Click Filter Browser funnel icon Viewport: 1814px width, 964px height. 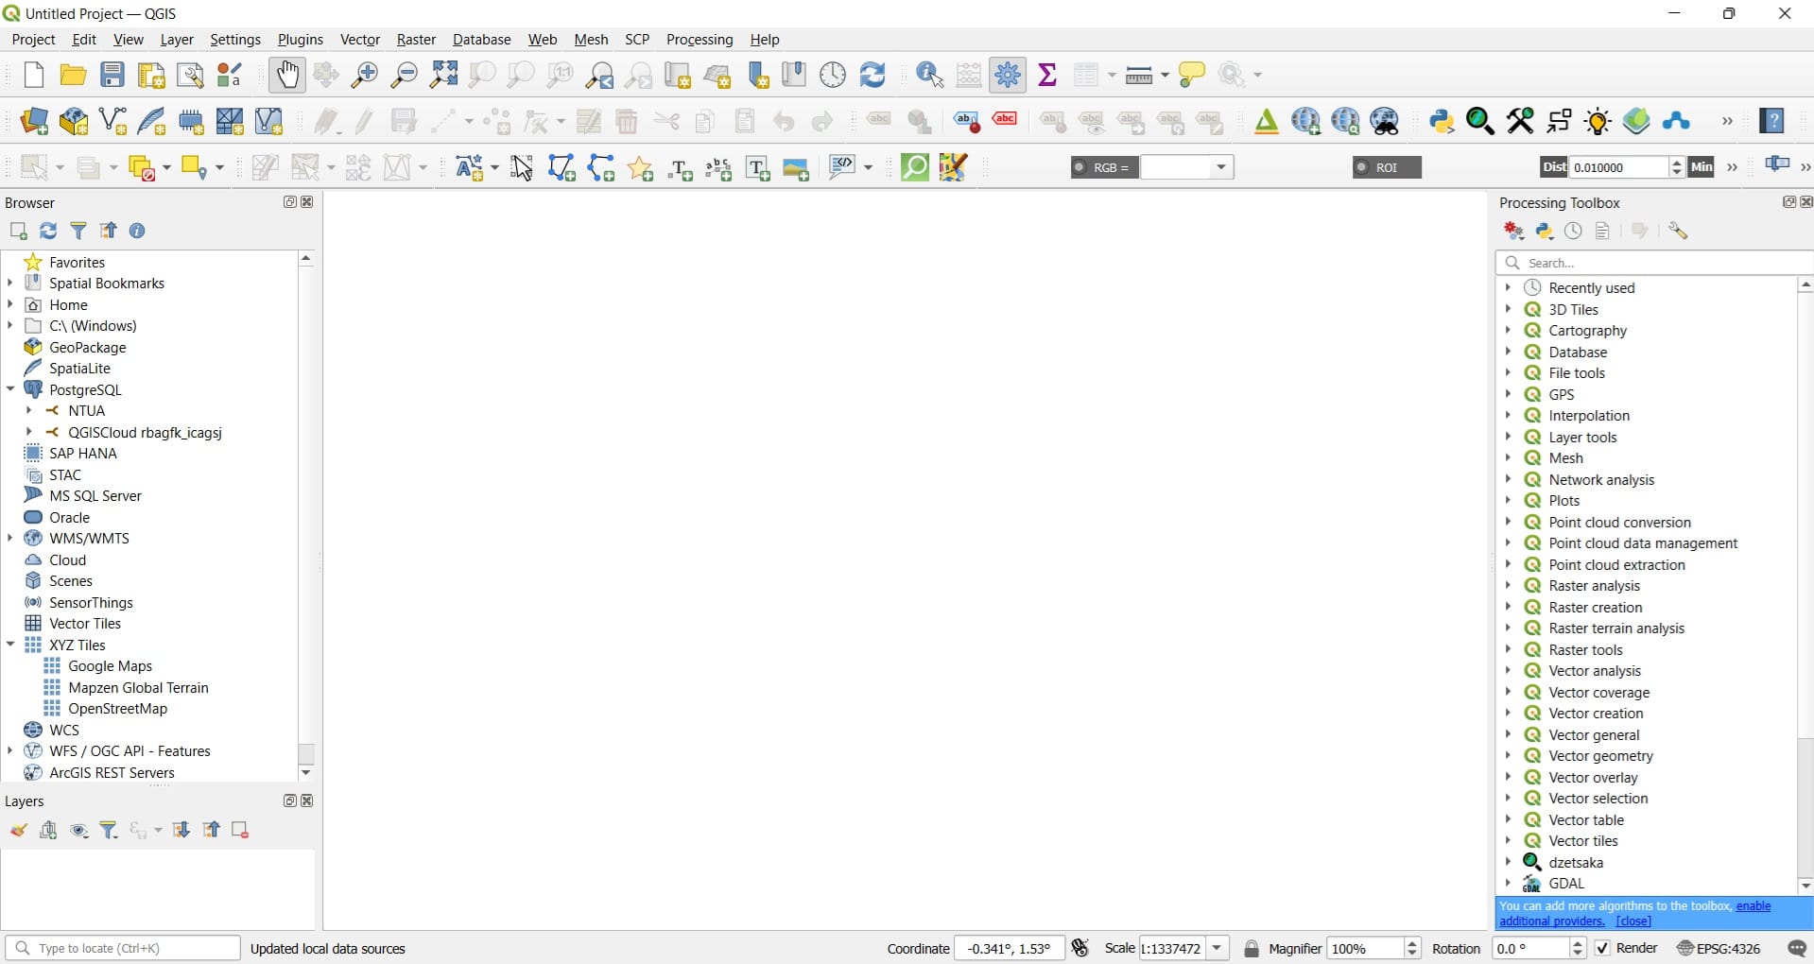pyautogui.click(x=78, y=231)
